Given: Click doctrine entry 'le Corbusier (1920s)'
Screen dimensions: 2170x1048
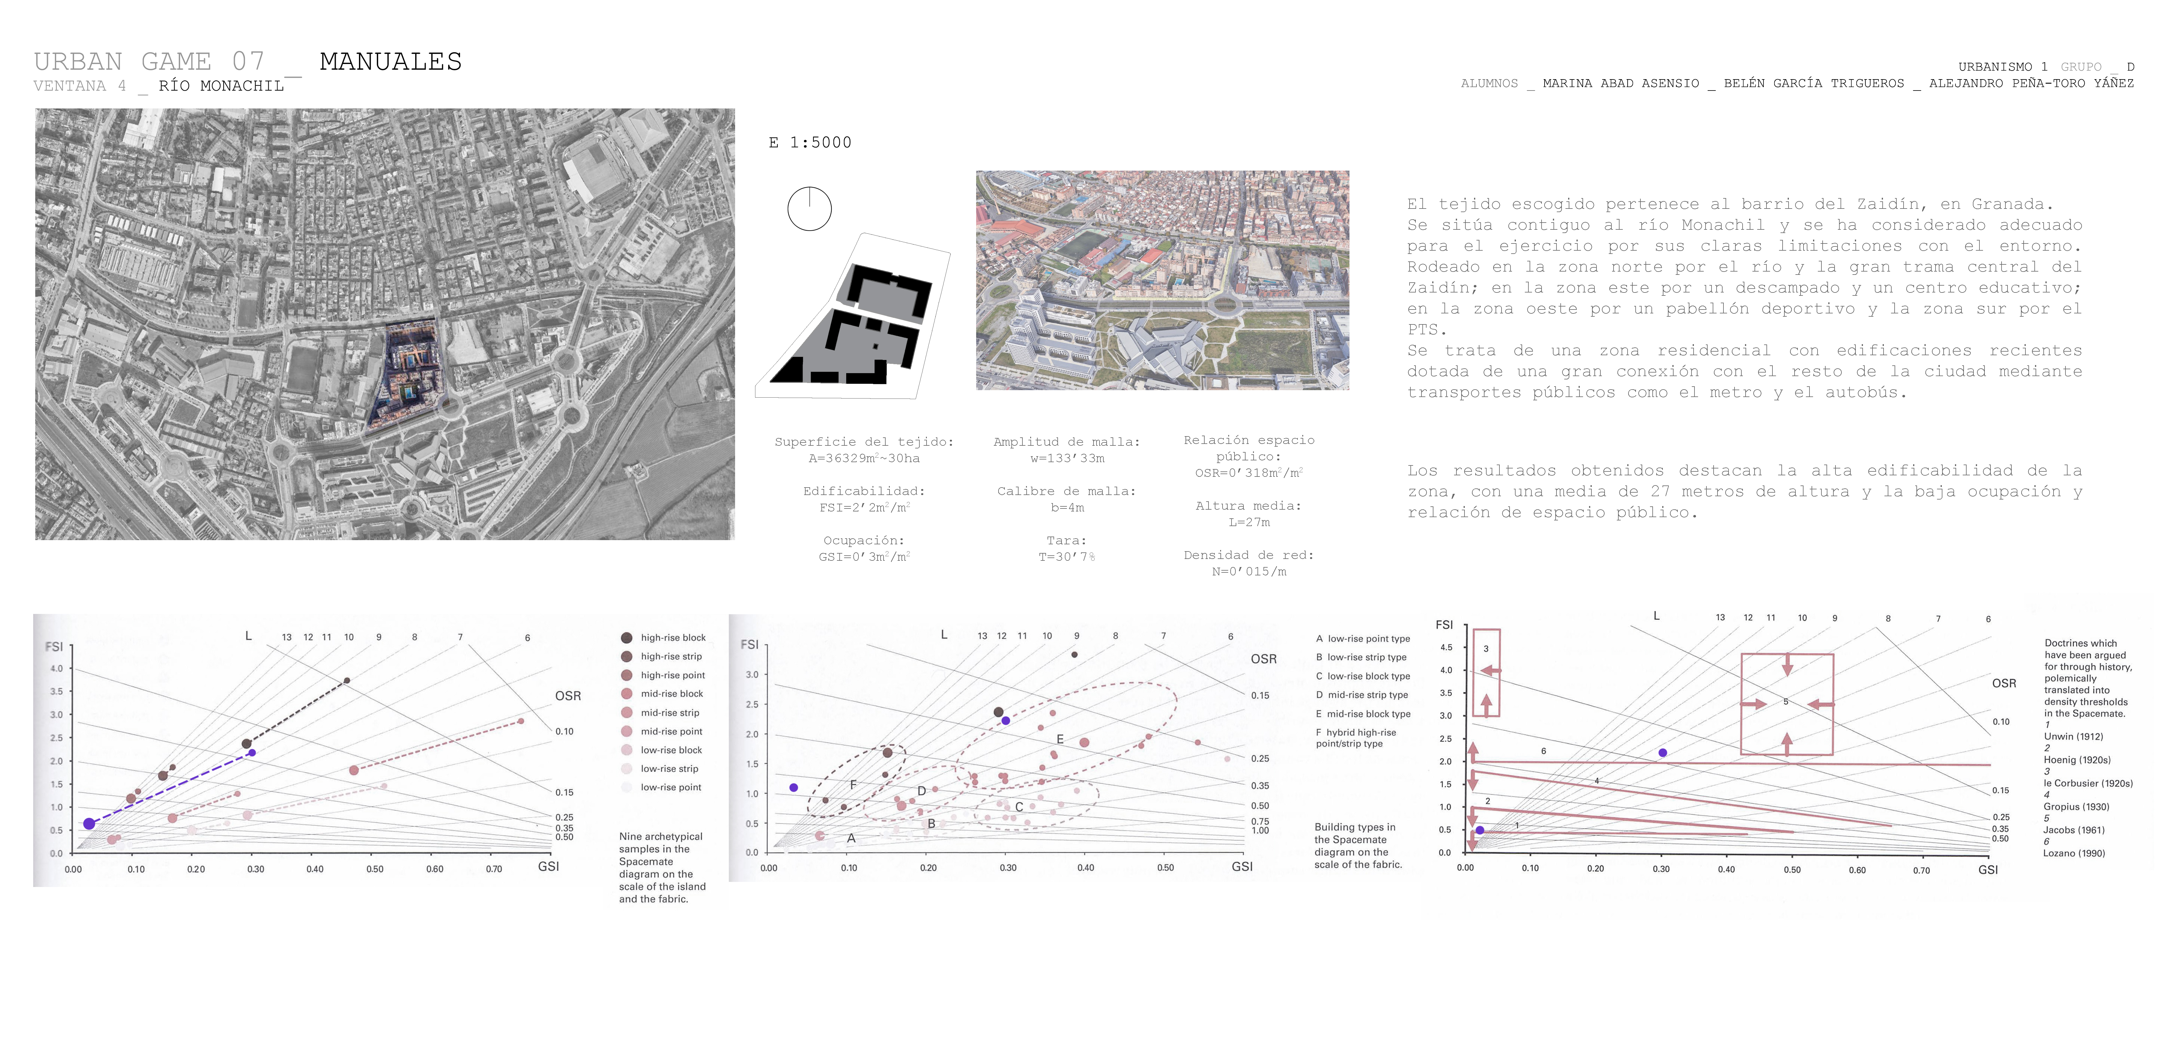Looking at the screenshot, I should (2088, 784).
